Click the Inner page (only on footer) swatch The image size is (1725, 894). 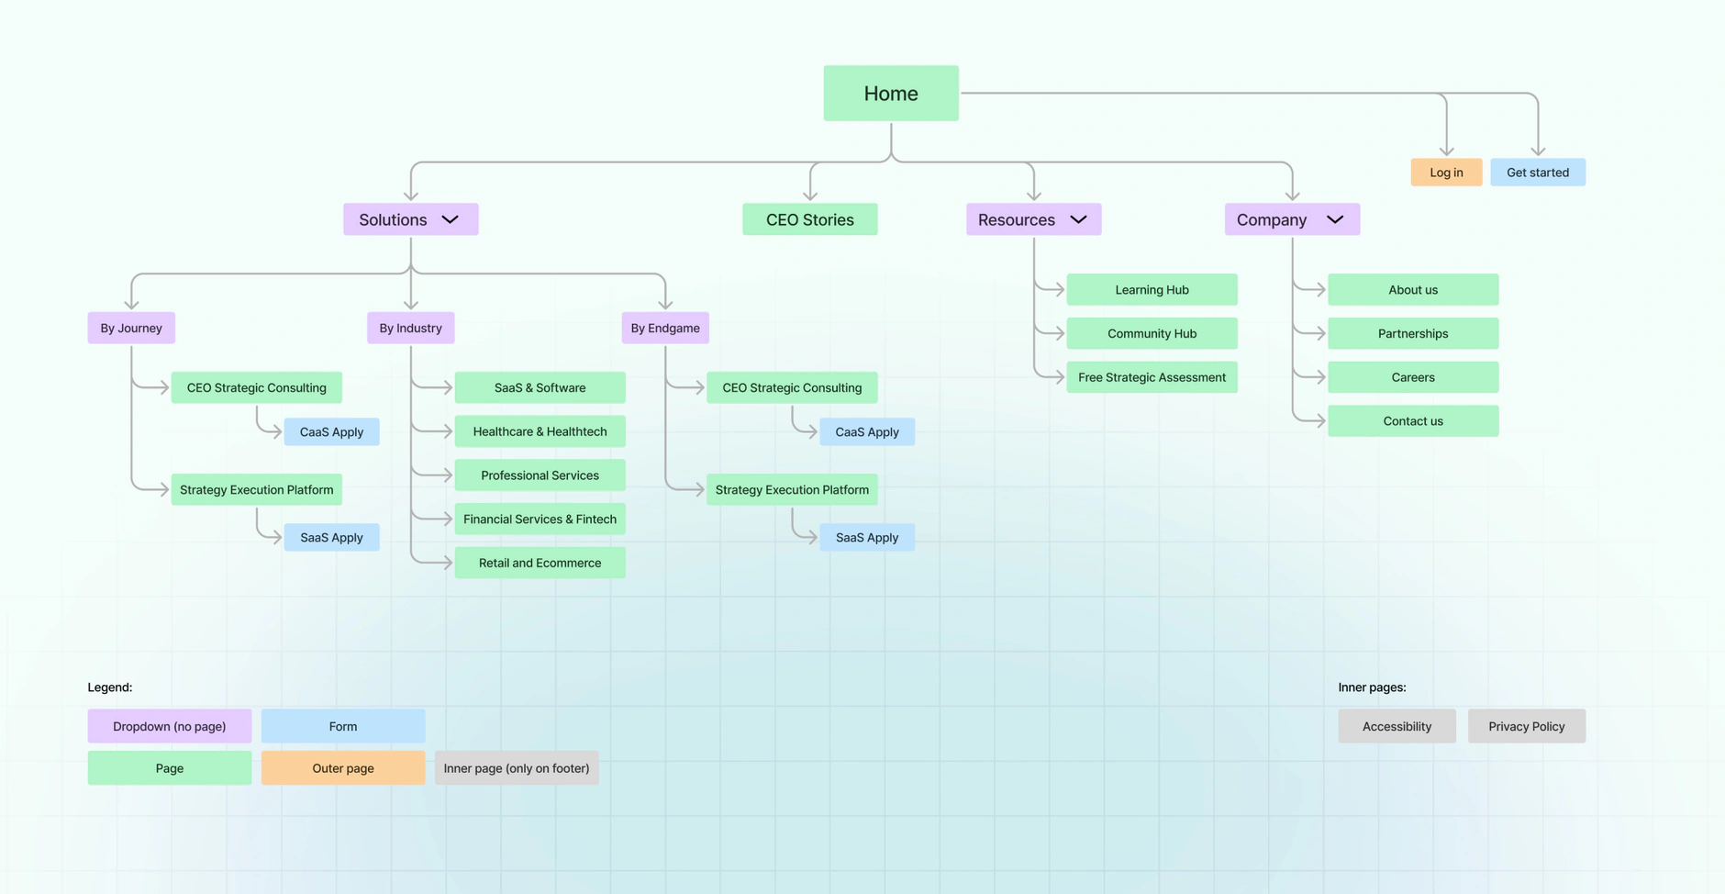point(517,768)
